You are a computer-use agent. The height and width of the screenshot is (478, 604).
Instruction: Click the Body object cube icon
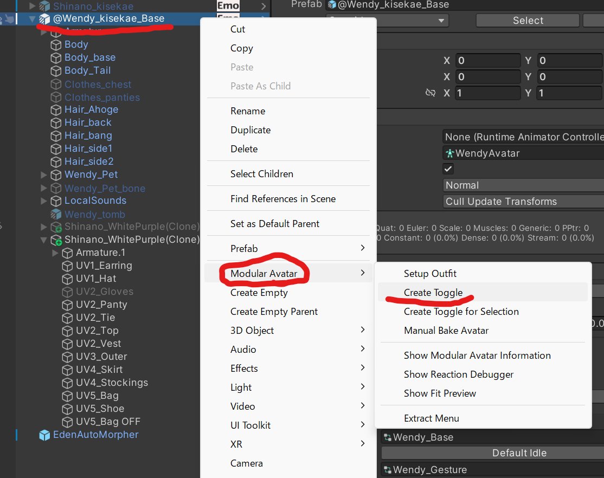tap(56, 44)
